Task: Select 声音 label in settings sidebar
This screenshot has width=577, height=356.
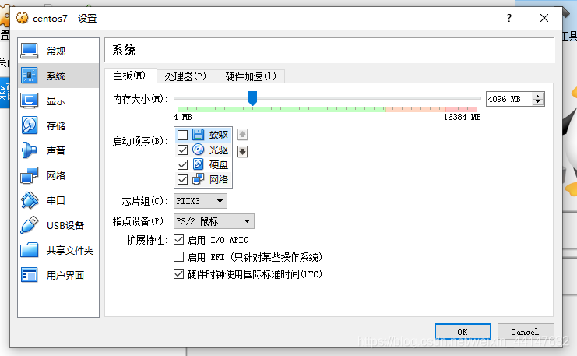Action: click(56, 150)
